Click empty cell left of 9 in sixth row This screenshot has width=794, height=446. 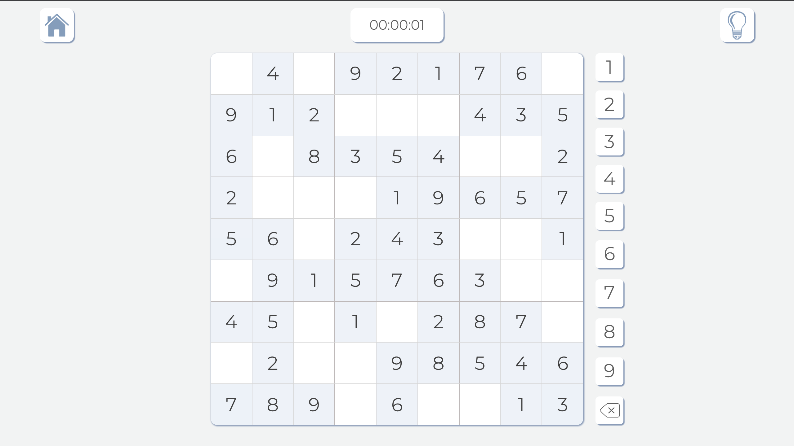231,280
